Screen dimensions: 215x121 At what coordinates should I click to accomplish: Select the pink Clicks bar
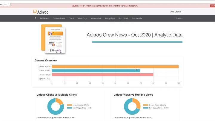102,75
